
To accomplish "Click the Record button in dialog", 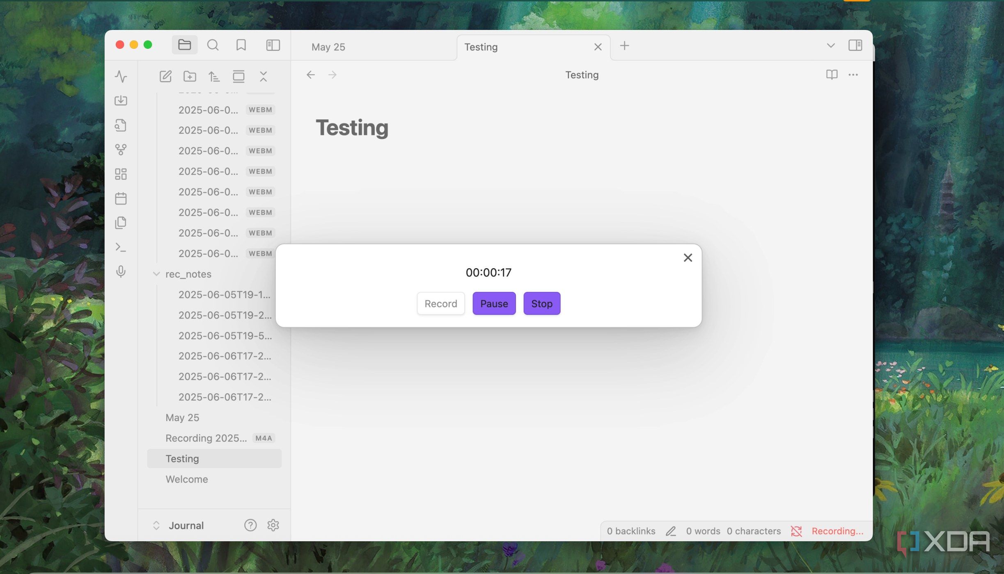I will pos(441,303).
